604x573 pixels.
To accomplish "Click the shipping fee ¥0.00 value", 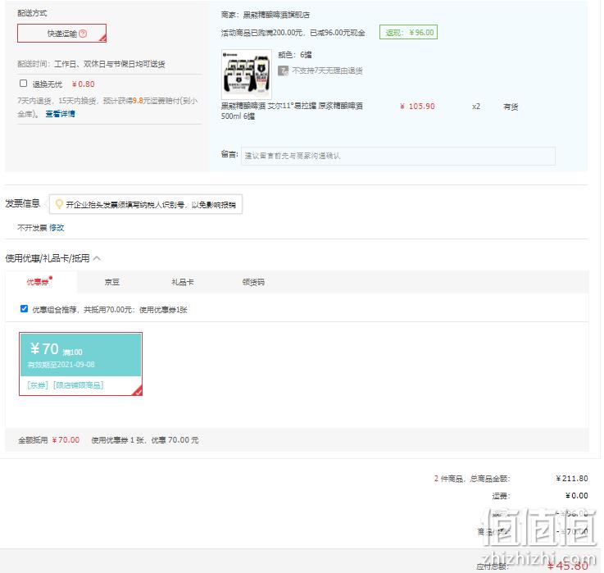I will [576, 495].
